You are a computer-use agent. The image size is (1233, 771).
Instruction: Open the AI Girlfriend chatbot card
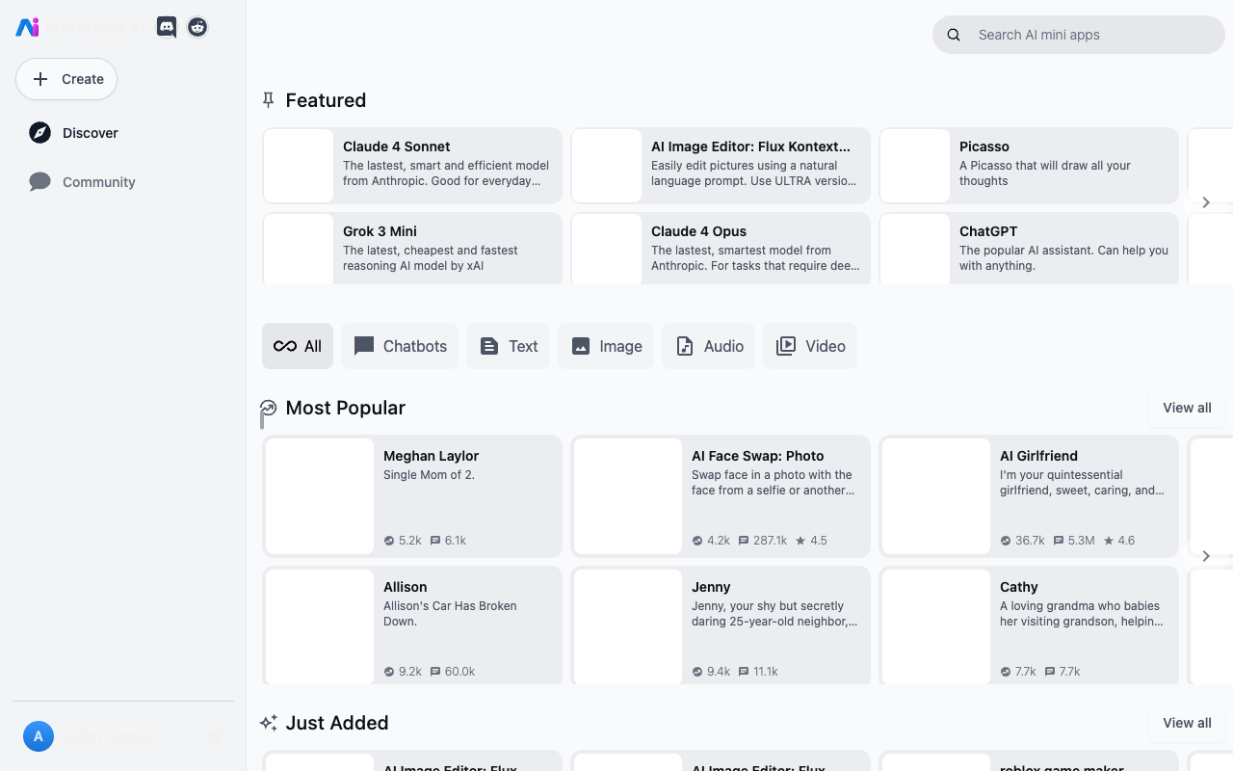coord(1029,496)
